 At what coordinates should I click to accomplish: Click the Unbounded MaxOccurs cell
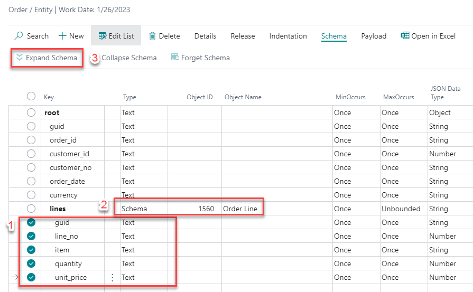pyautogui.click(x=404, y=209)
